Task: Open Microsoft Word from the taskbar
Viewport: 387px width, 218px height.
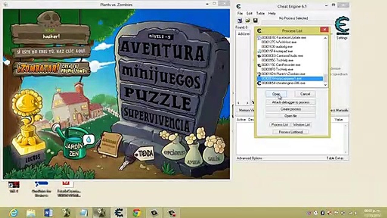Action: (x=48, y=213)
